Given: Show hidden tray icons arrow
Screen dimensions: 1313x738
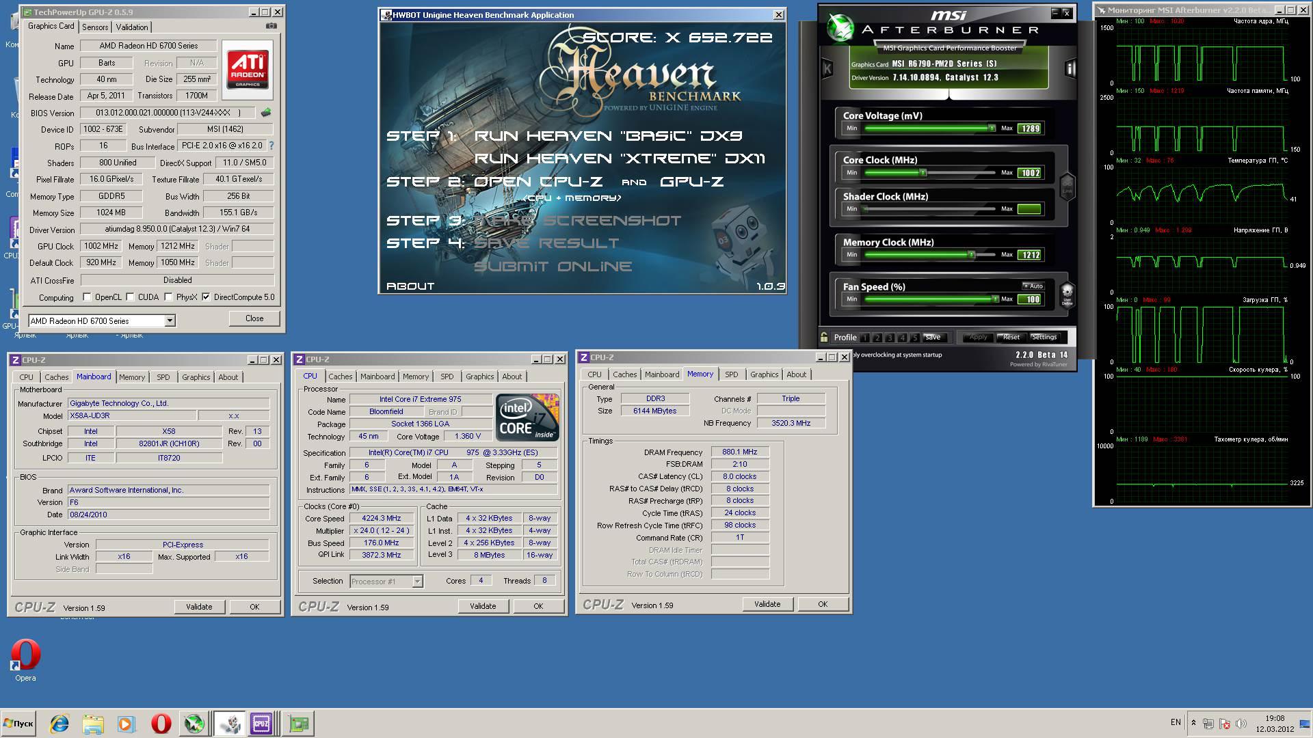Looking at the screenshot, I should click(x=1193, y=723).
